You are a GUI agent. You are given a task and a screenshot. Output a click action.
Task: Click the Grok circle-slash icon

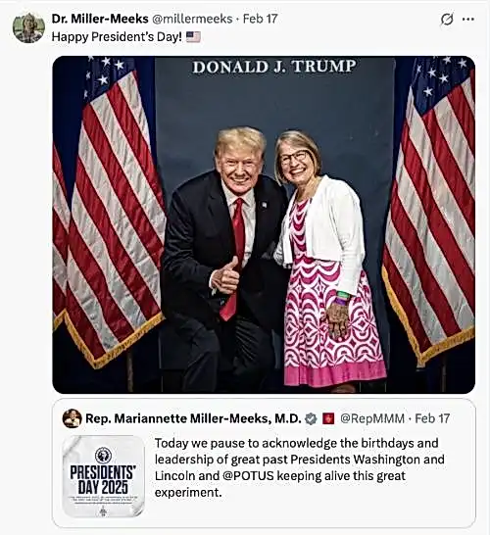click(x=447, y=20)
